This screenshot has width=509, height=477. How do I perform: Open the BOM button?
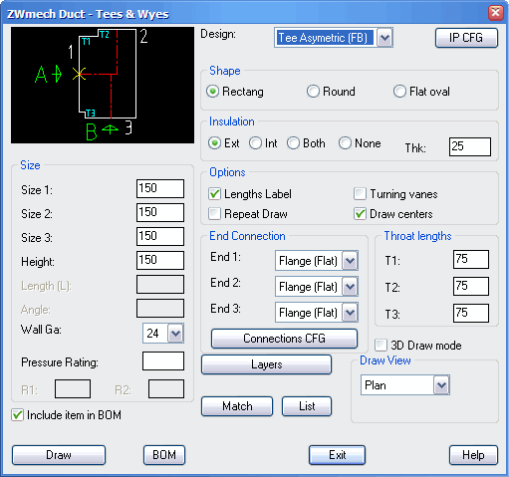tap(164, 455)
